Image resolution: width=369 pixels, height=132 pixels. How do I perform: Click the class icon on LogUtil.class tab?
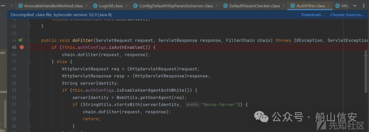coord(95,6)
